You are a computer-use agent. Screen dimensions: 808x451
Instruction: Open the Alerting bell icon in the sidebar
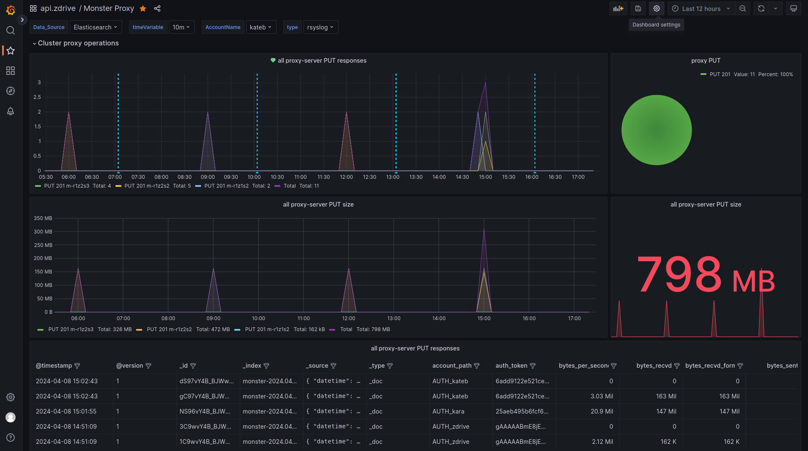pos(11,111)
